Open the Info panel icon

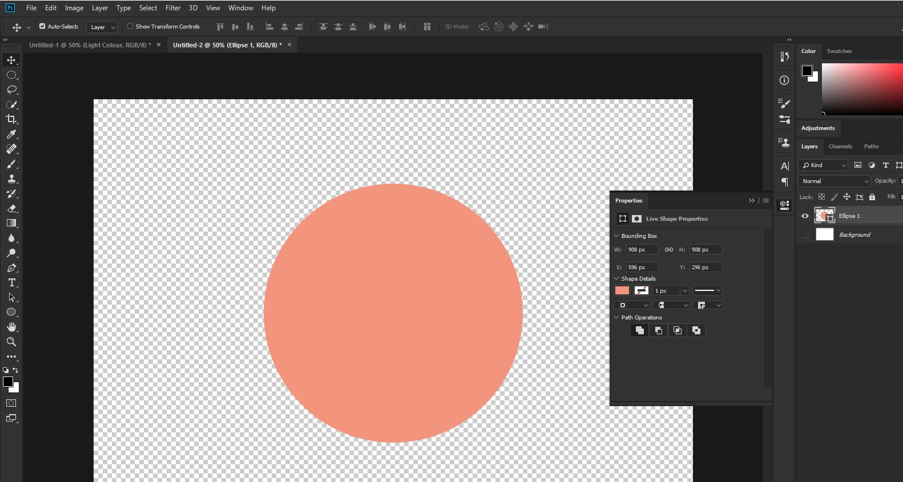tap(784, 80)
